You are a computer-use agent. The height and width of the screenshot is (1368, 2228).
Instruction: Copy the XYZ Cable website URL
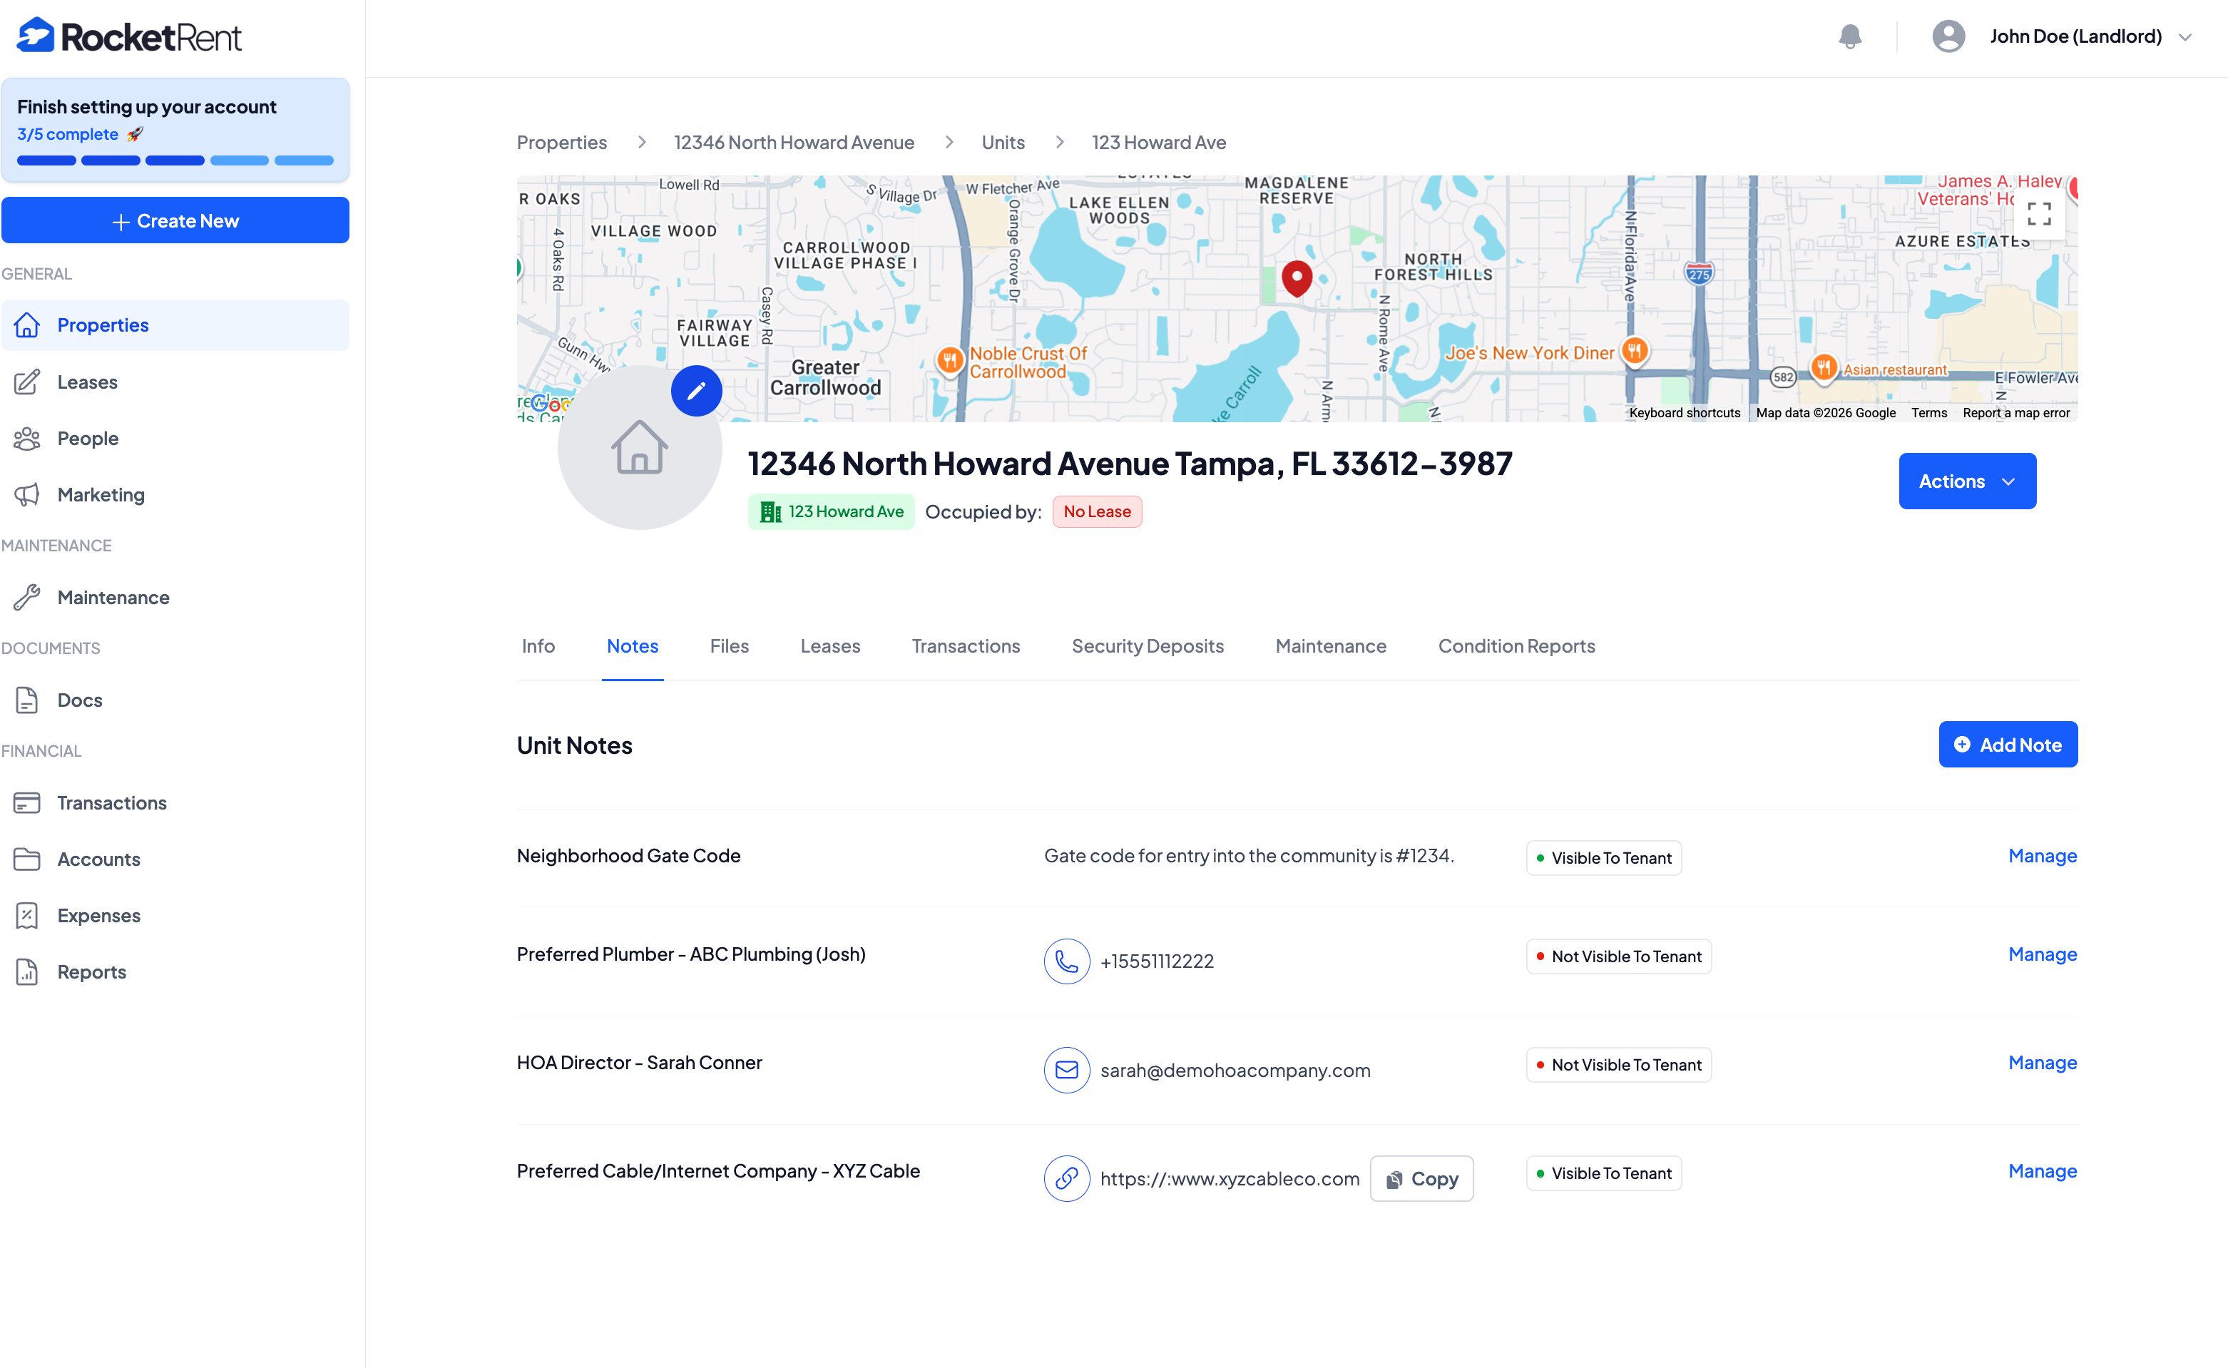click(x=1421, y=1179)
